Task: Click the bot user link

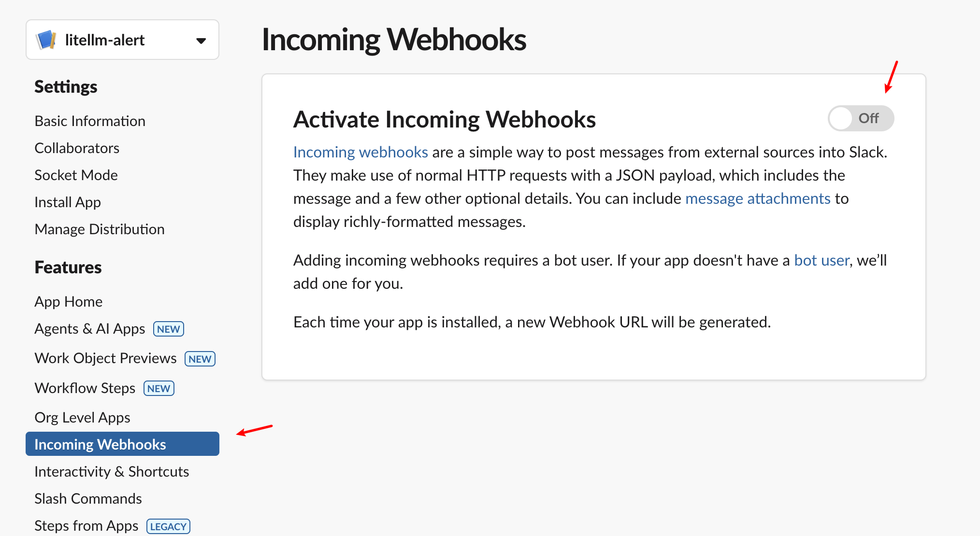Action: [821, 260]
